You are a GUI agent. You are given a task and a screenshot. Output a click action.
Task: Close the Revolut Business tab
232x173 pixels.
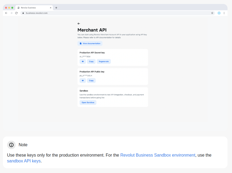click(x=51, y=8)
